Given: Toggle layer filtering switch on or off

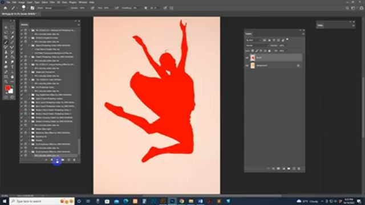Looking at the screenshot, I should point(287,40).
